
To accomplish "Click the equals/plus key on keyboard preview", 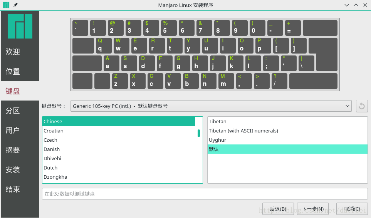I will [x=293, y=28].
